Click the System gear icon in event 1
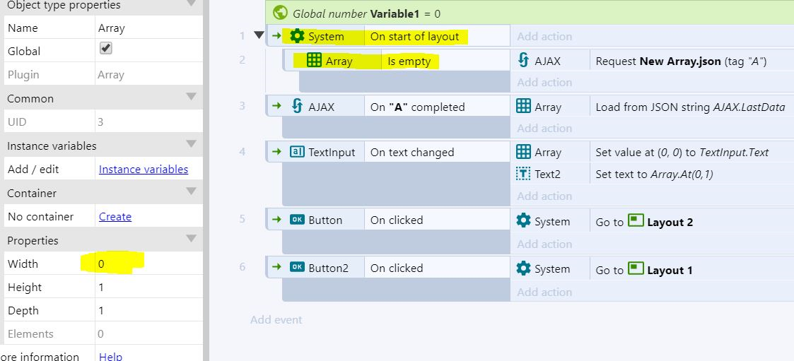 tap(297, 36)
